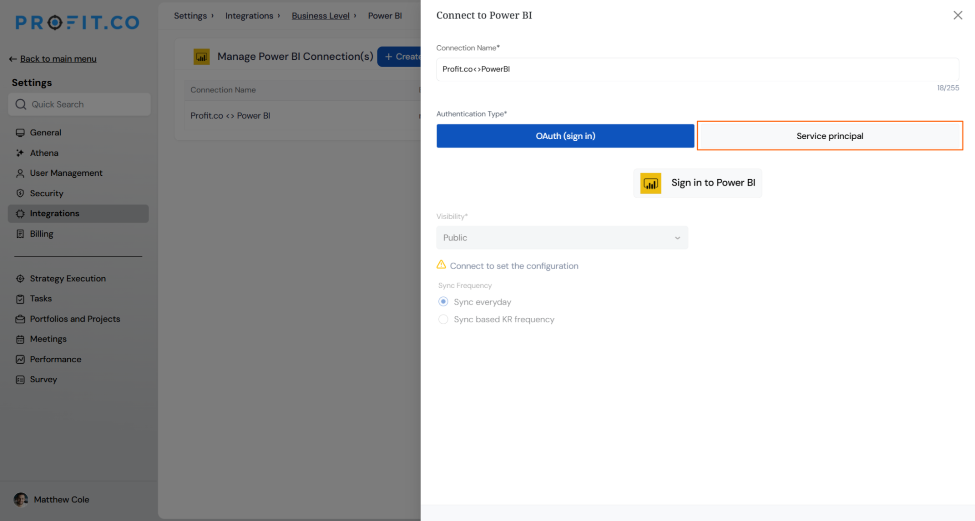Click the Profit.co logo
Screen dimensions: 975x521
(78, 22)
